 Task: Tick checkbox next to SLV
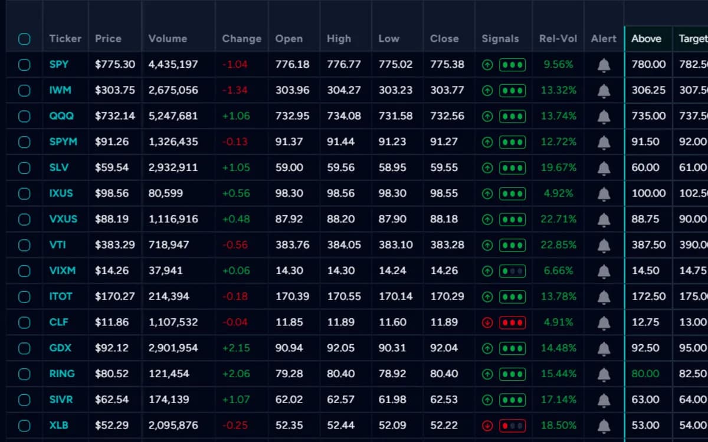point(24,168)
